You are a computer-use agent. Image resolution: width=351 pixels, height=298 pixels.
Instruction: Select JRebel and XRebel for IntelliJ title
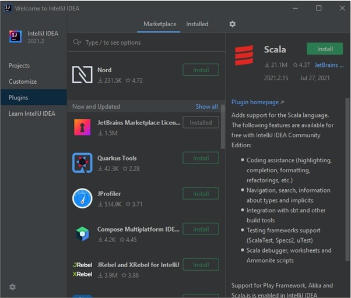[x=138, y=265]
